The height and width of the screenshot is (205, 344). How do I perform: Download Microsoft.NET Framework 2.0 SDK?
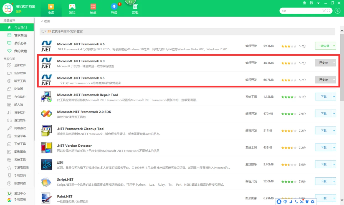(x=323, y=114)
